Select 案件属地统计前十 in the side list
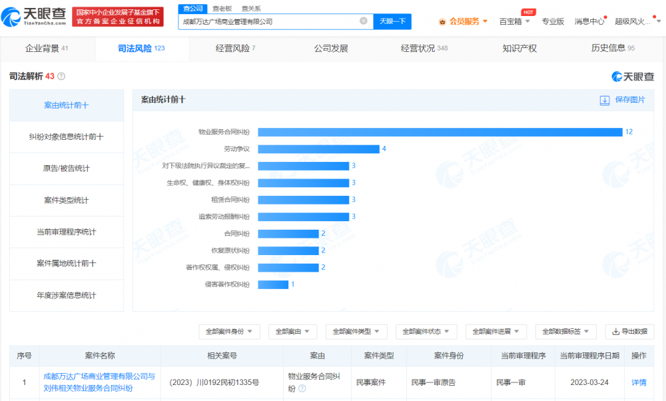Viewport: 666px width, 401px height. 67,263
